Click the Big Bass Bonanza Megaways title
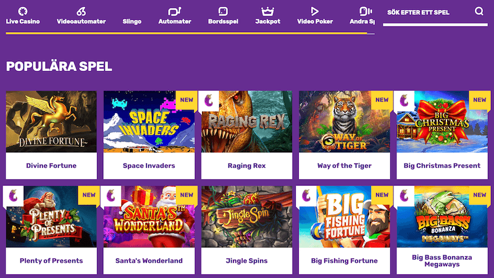The width and height of the screenshot is (494, 278). (442, 261)
